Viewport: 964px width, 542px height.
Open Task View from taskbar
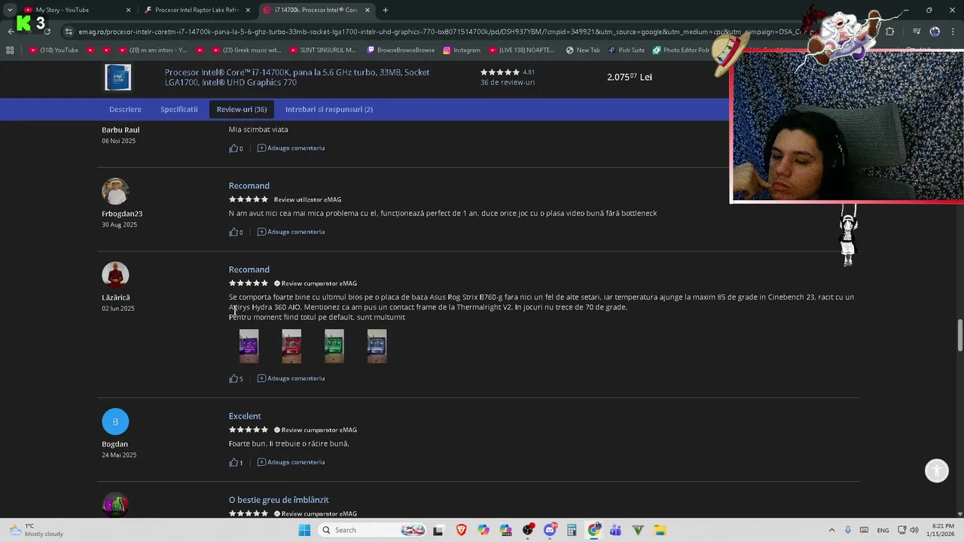tap(438, 530)
